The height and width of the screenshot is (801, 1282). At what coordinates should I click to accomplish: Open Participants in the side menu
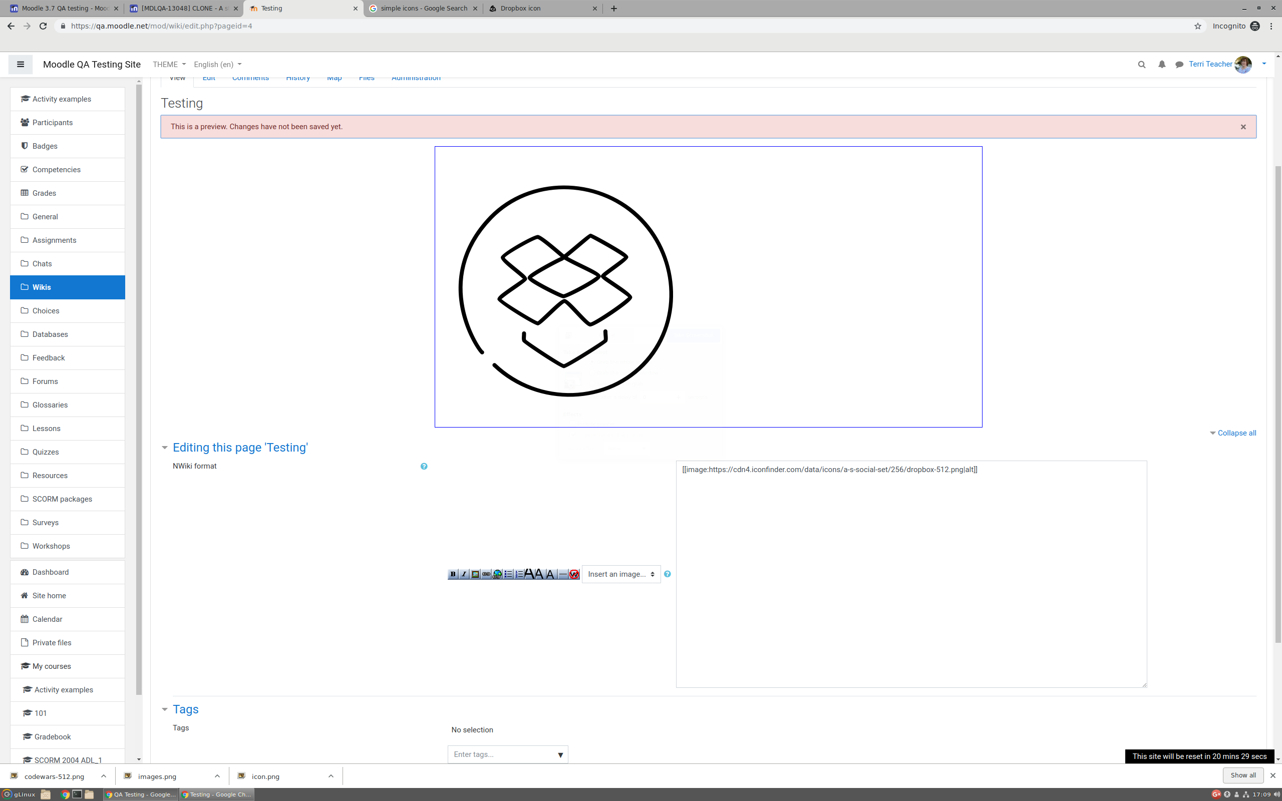pyautogui.click(x=67, y=122)
